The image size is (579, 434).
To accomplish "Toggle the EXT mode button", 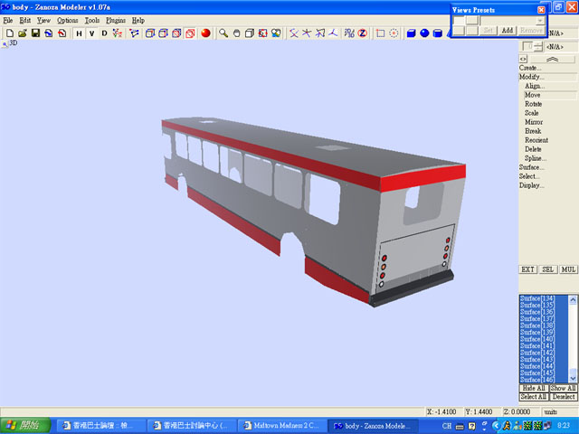I will pyautogui.click(x=527, y=269).
